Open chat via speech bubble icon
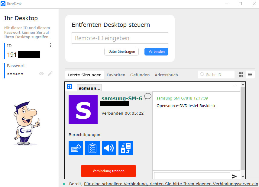Viewport: 259px width, 187px height. click(147, 96)
